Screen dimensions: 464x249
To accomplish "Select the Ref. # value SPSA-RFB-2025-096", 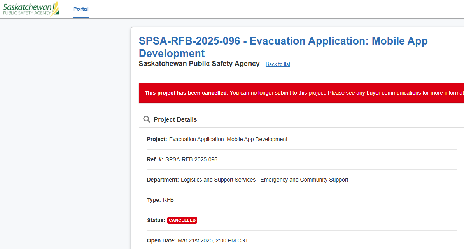I will tap(191, 160).
